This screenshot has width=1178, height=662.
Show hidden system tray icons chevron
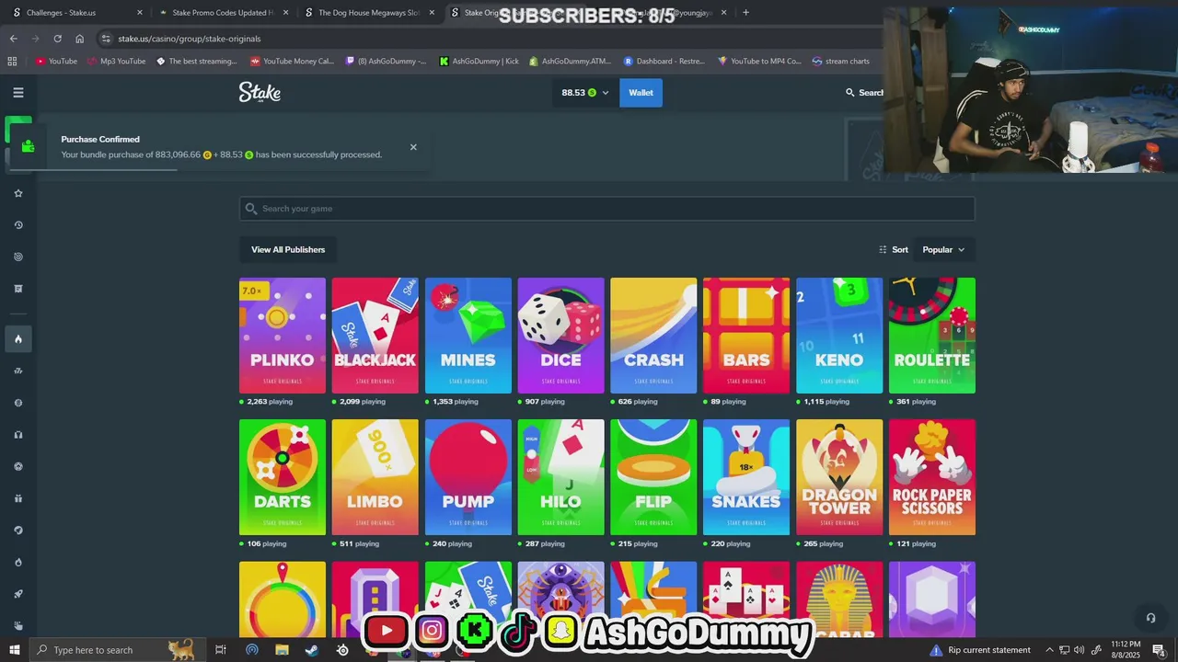click(1049, 650)
